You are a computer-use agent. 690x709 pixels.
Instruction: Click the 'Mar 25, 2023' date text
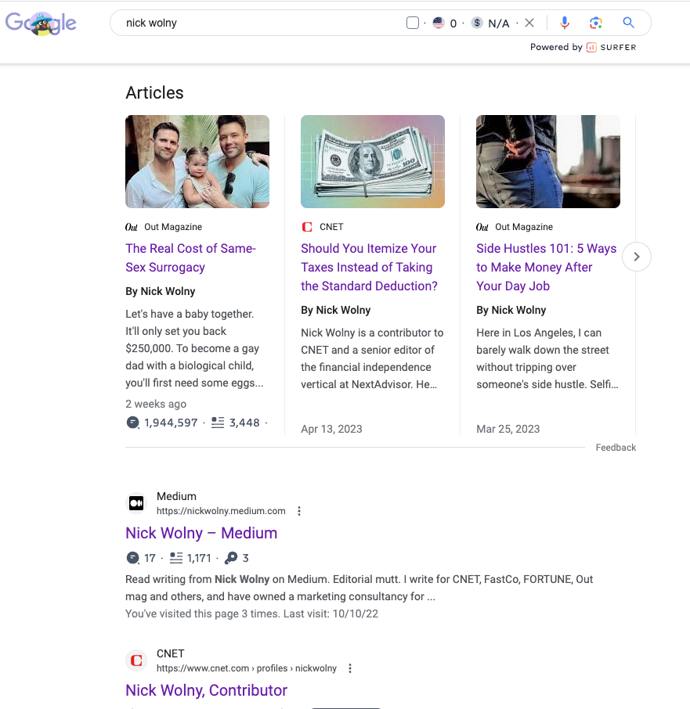[508, 429]
